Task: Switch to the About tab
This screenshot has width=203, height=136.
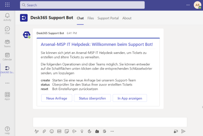Action: [x=127, y=18]
